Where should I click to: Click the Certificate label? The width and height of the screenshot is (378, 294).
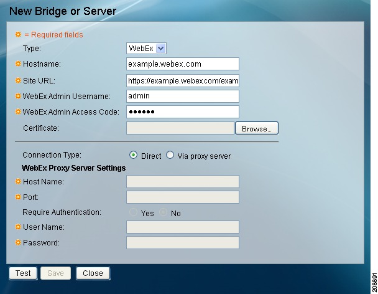(x=41, y=128)
